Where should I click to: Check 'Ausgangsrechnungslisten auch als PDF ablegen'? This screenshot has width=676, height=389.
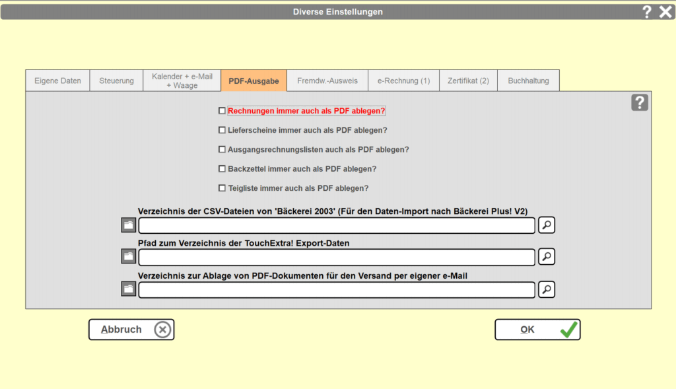click(222, 149)
